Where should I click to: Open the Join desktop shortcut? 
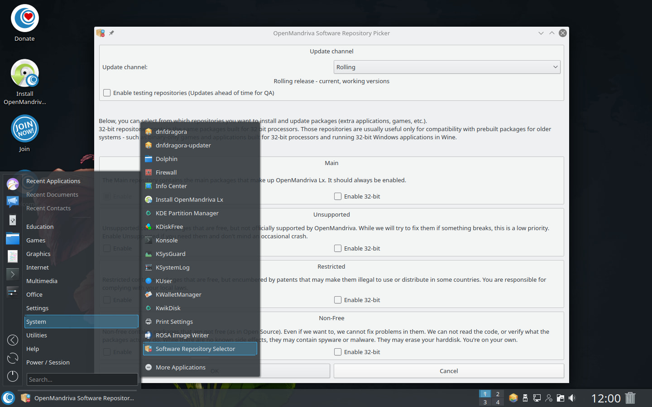pos(24,134)
